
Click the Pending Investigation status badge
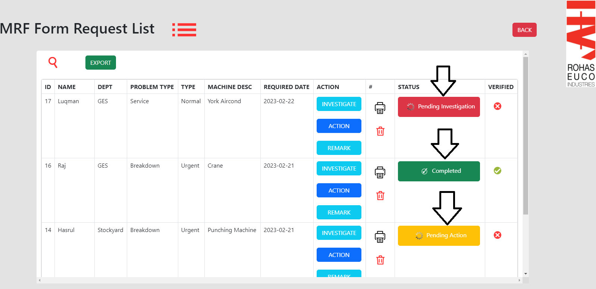point(439,107)
